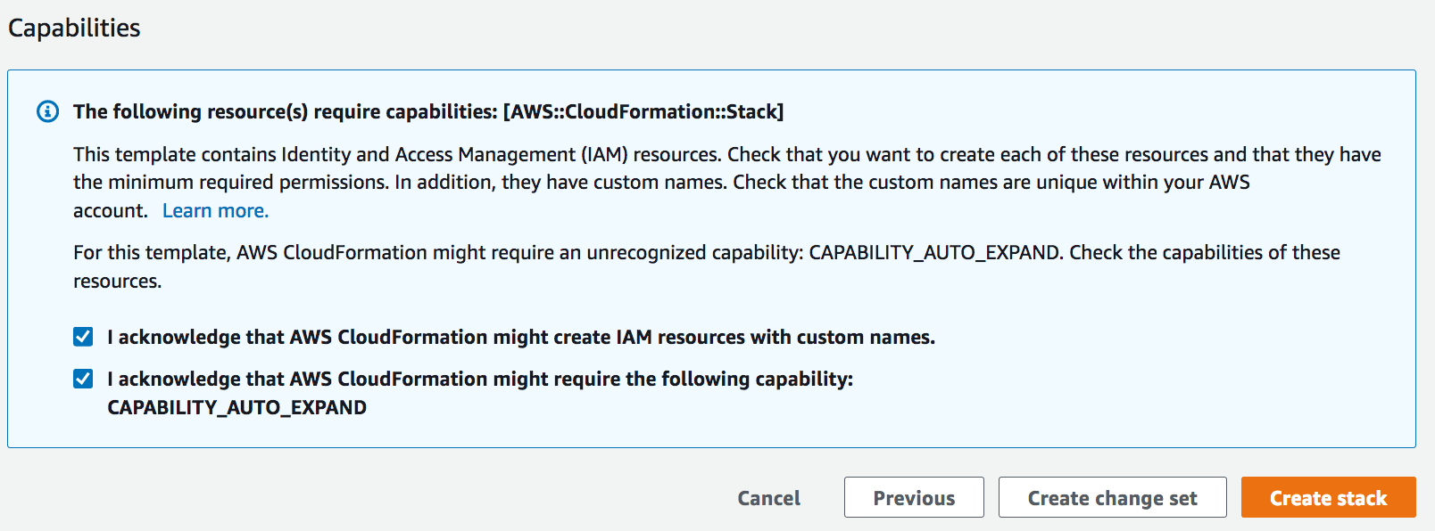Screen dimensions: 1435x531
Task: Click the info icon beside capabilities notice
Action: click(47, 111)
